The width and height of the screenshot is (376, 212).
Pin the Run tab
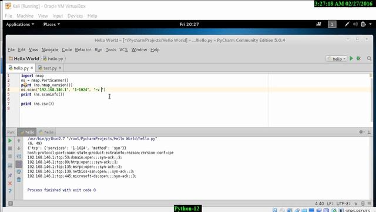tap(10, 175)
